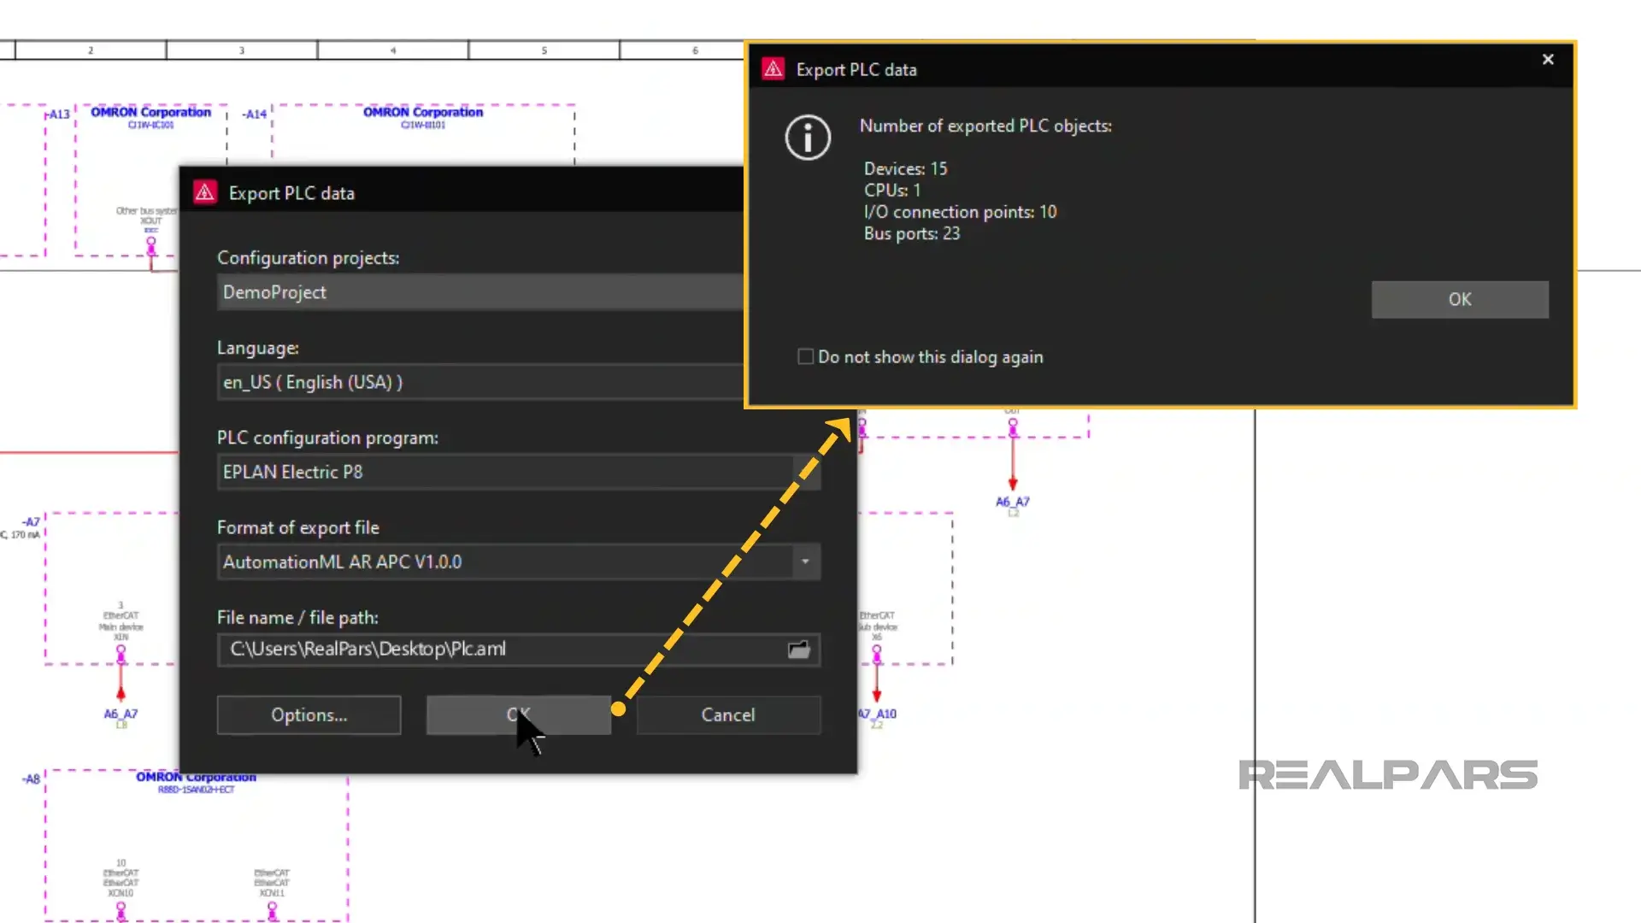Click the XCN11 EtherCAT port symbol
The height and width of the screenshot is (923, 1641).
[x=272, y=911]
